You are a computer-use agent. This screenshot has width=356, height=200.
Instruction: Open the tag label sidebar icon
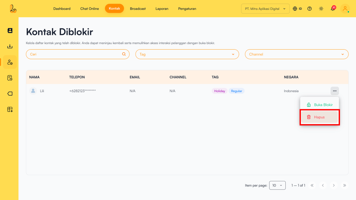coord(10,94)
